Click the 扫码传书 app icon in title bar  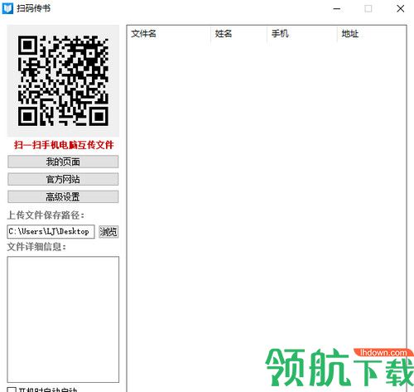click(7, 8)
